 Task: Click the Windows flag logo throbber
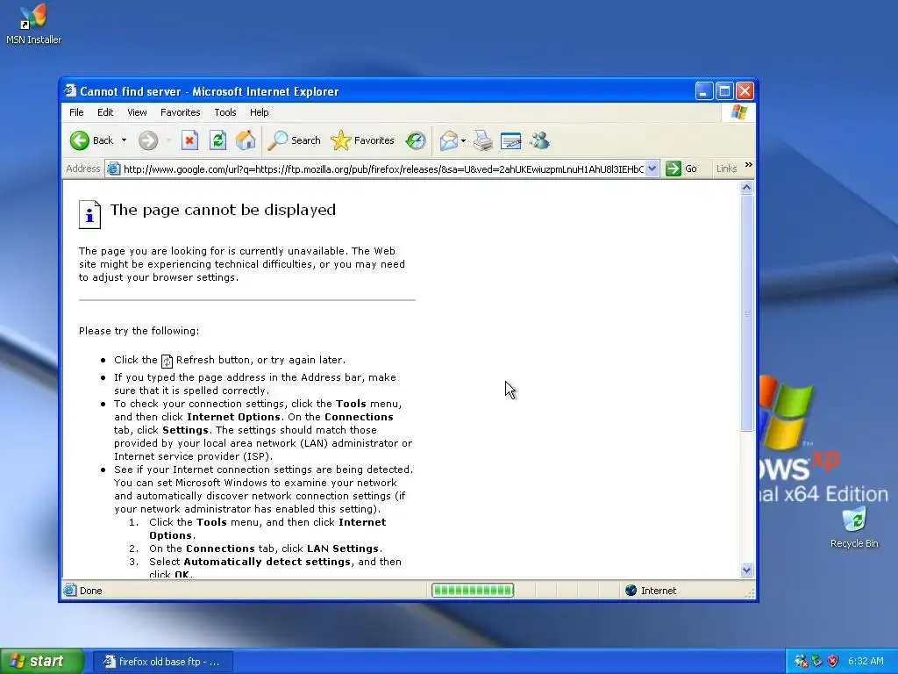click(738, 112)
